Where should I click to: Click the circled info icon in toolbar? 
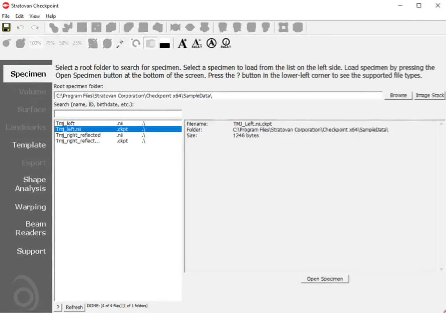coord(226,43)
